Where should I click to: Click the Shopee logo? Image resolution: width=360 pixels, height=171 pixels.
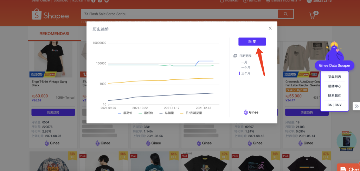50,15
